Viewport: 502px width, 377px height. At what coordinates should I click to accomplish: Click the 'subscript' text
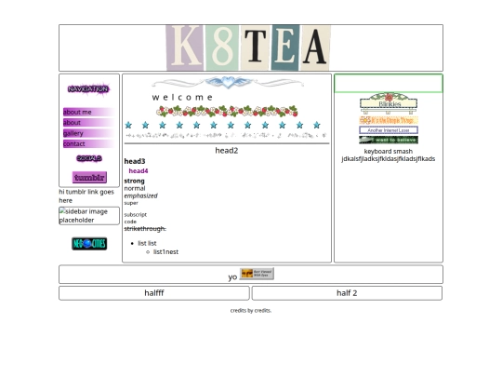(136, 214)
